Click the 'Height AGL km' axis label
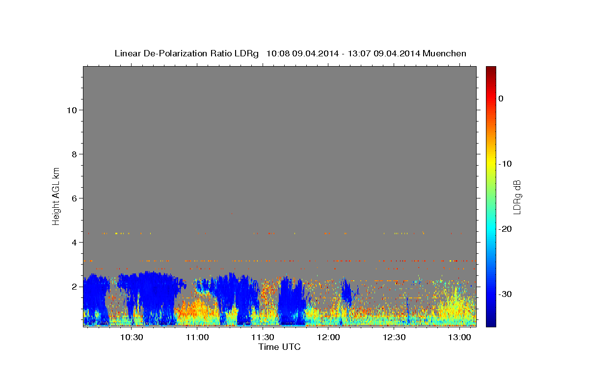The width and height of the screenshot is (589, 392). (56, 196)
